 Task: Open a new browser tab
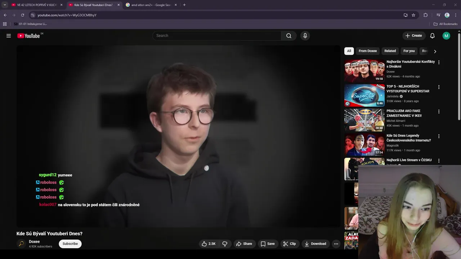point(184,5)
